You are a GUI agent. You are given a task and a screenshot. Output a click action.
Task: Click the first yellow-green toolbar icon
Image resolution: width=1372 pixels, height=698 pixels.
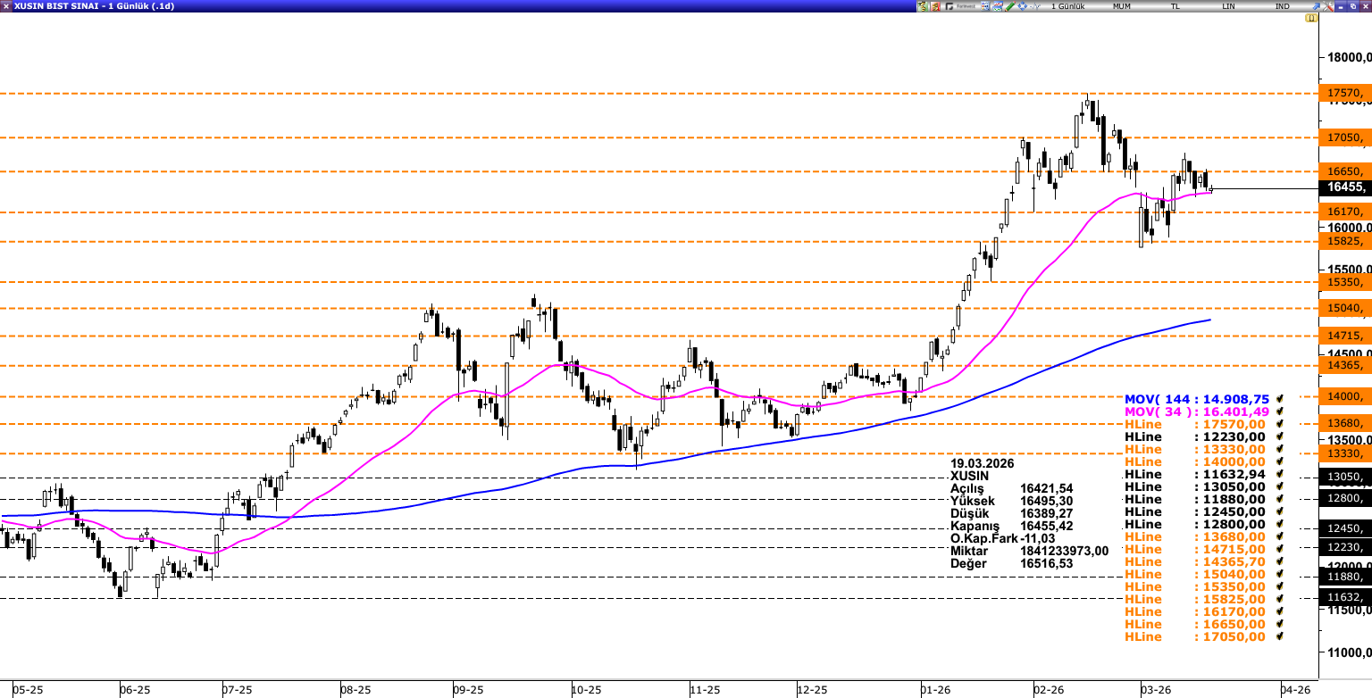click(922, 6)
